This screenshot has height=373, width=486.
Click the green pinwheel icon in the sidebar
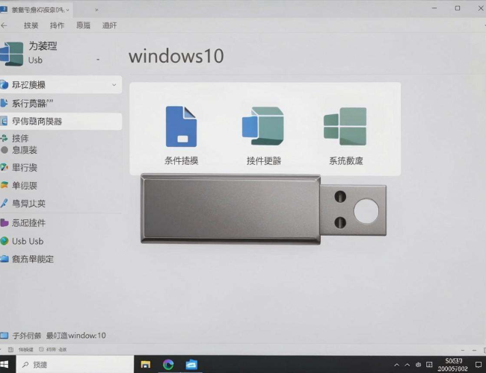(4, 138)
